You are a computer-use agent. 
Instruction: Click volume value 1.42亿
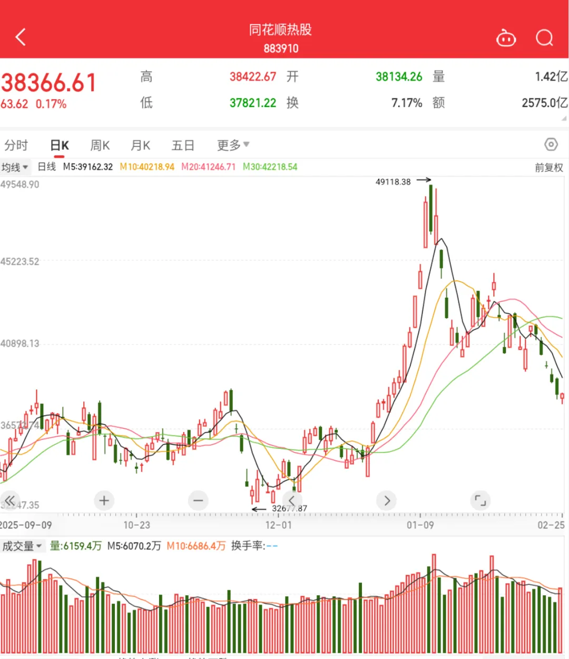point(551,77)
